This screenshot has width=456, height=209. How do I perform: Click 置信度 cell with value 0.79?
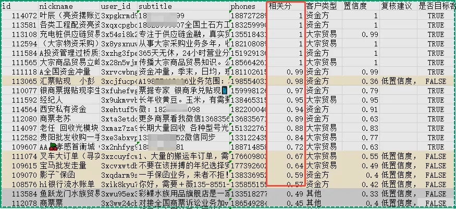click(x=361, y=91)
